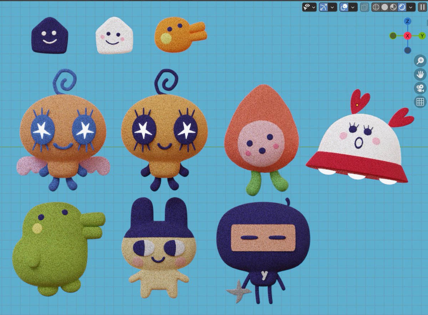428x315 pixels.
Task: Select the gray shuriken star object
Action: pos(239,291)
